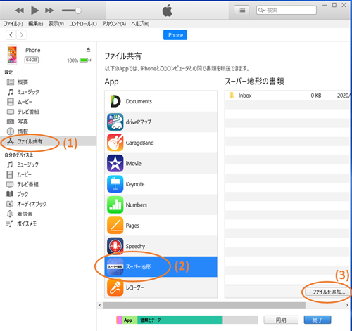Eject the iPhone with eject icon
The image size is (352, 331).
(88, 50)
